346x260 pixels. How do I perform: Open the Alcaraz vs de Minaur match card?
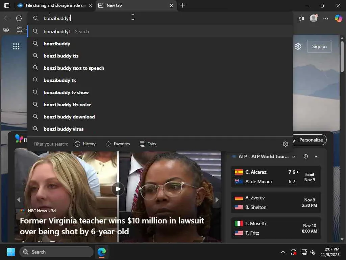pos(276,177)
